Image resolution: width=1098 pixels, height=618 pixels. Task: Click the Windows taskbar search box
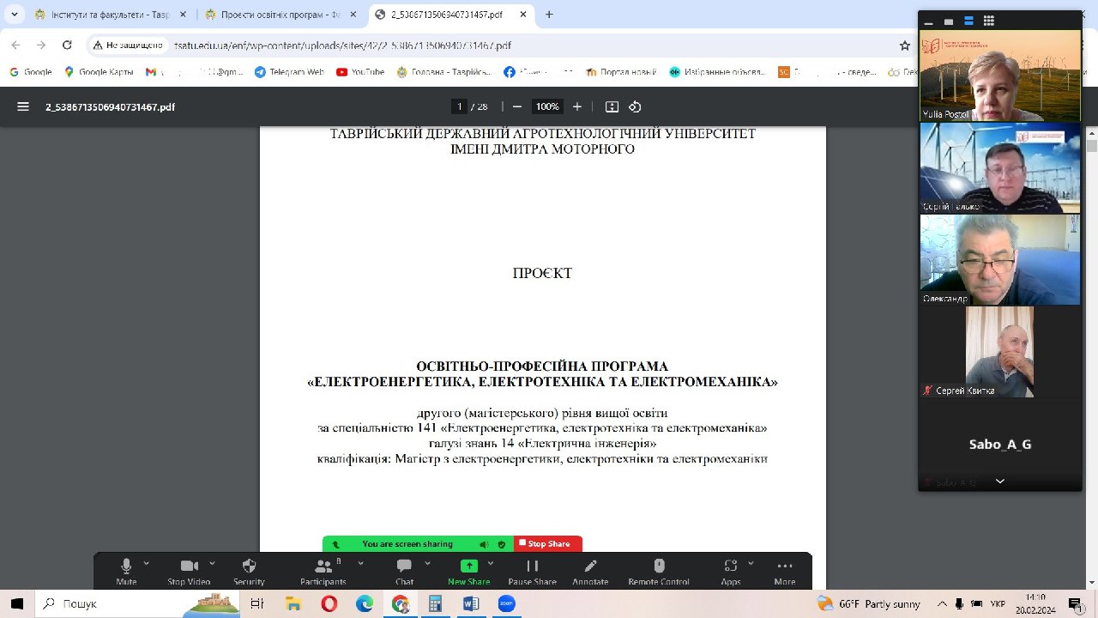pyautogui.click(x=137, y=603)
